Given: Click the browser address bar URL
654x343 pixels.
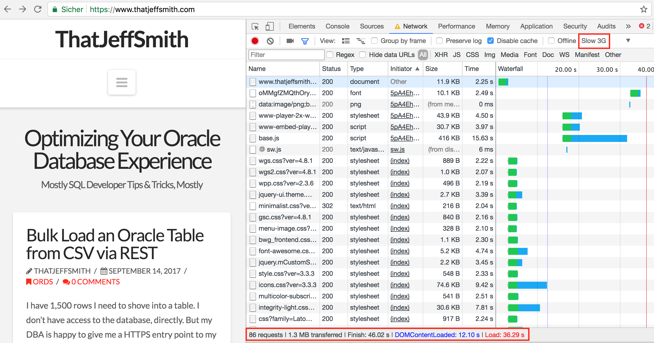Looking at the screenshot, I should coord(142,9).
